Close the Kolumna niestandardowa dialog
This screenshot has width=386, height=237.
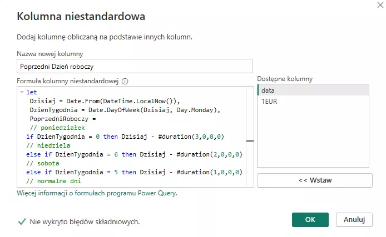coord(372,6)
